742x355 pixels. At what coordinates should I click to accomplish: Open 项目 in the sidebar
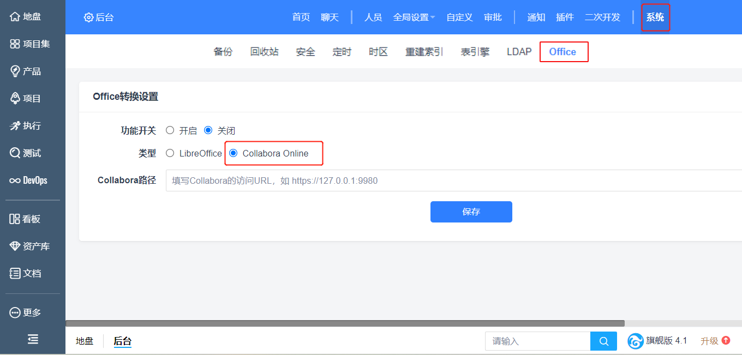click(x=26, y=99)
